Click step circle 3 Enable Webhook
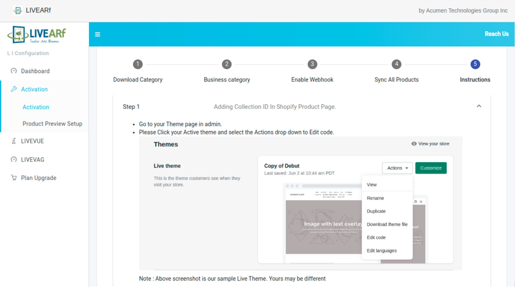Viewport: 515px width, 297px height. click(312, 64)
